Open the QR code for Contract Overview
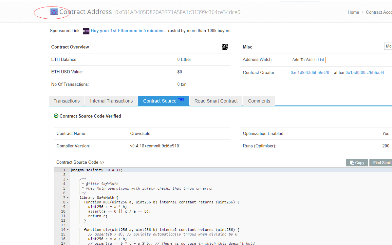The height and width of the screenshot is (245, 392). pos(225,47)
